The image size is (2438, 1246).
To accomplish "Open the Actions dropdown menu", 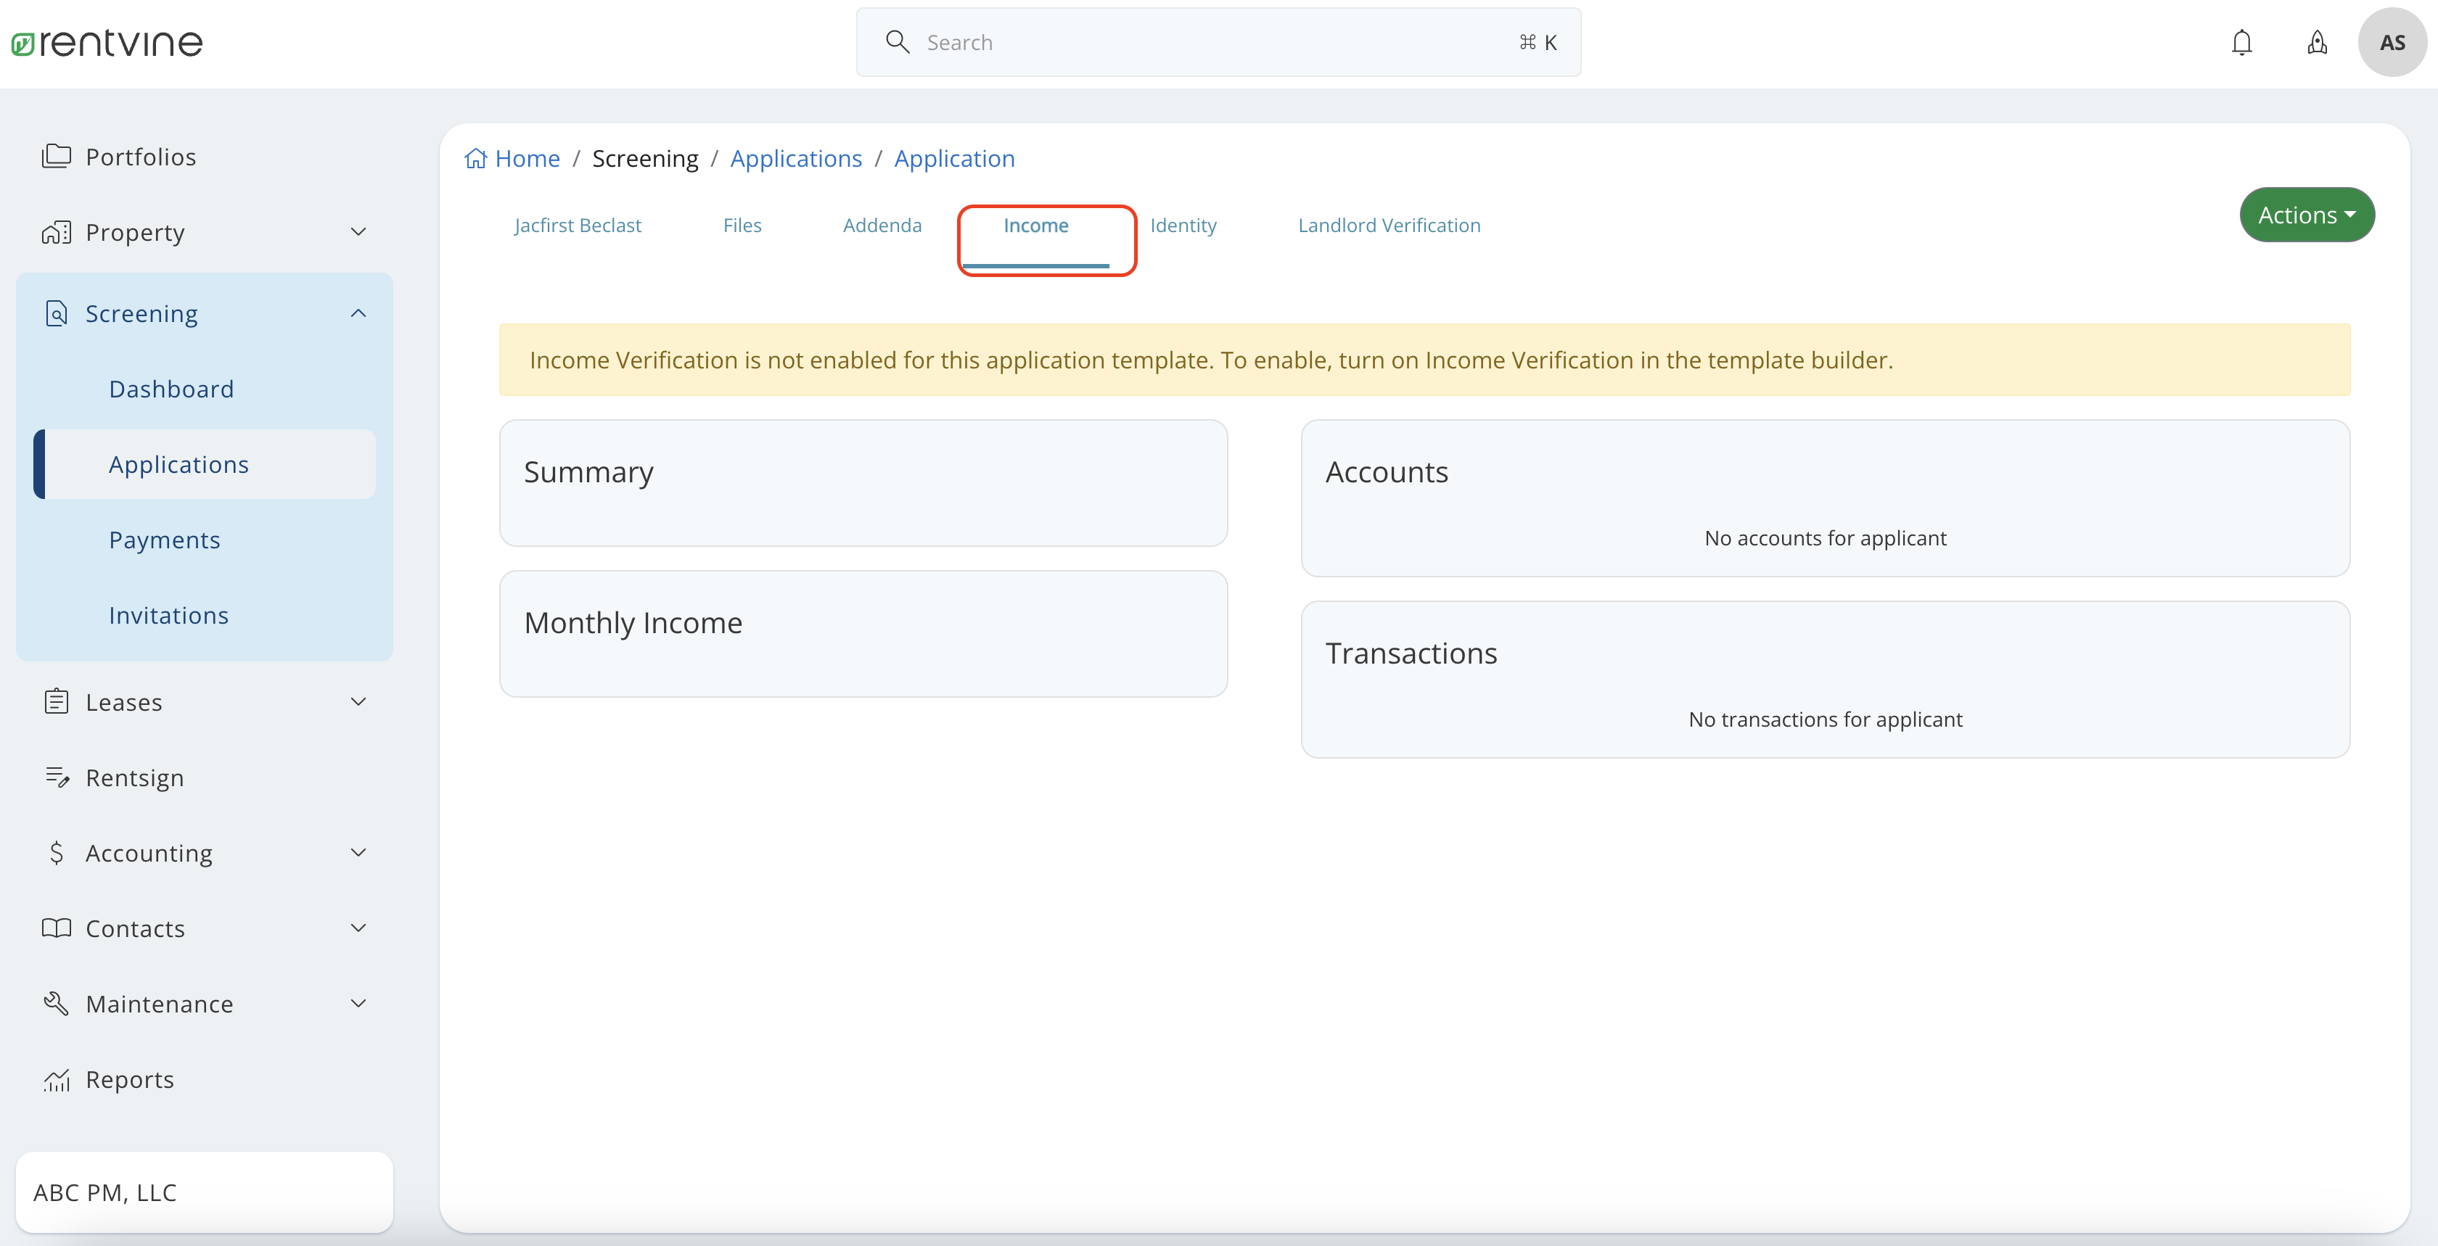I will pyautogui.click(x=2307, y=215).
